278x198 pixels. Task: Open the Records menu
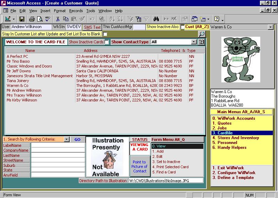(76, 11)
